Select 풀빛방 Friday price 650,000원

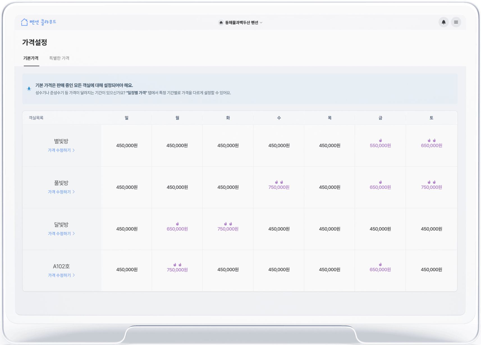tap(380, 187)
